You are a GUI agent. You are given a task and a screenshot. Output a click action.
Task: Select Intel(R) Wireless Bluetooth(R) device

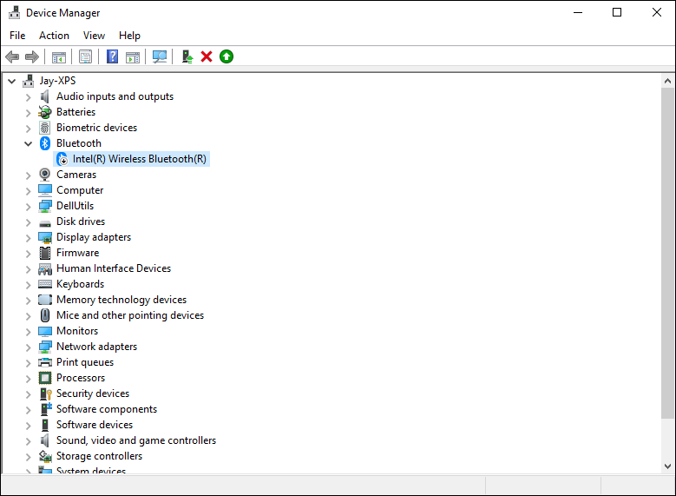[139, 159]
